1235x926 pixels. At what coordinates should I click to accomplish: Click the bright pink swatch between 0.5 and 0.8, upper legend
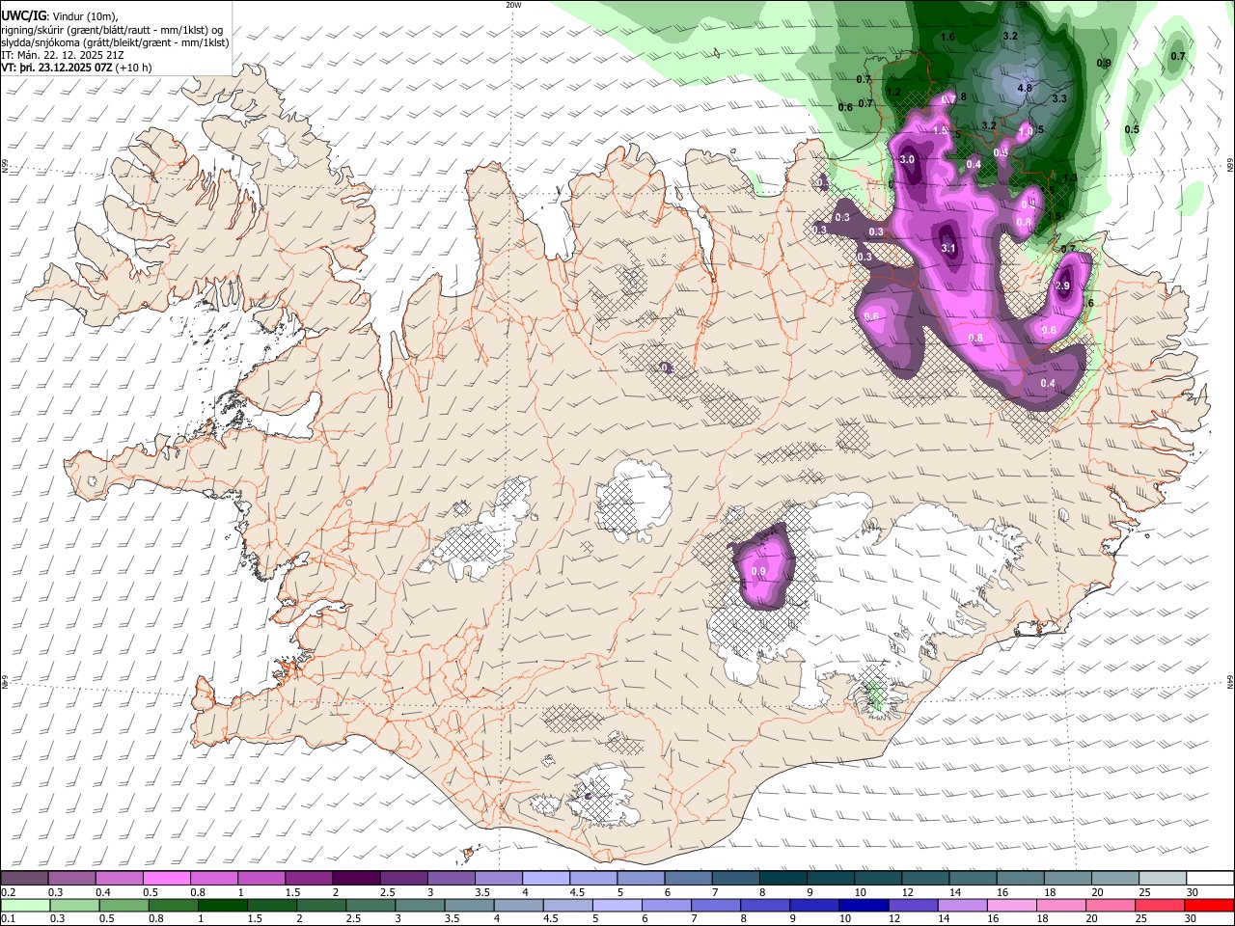(x=166, y=879)
